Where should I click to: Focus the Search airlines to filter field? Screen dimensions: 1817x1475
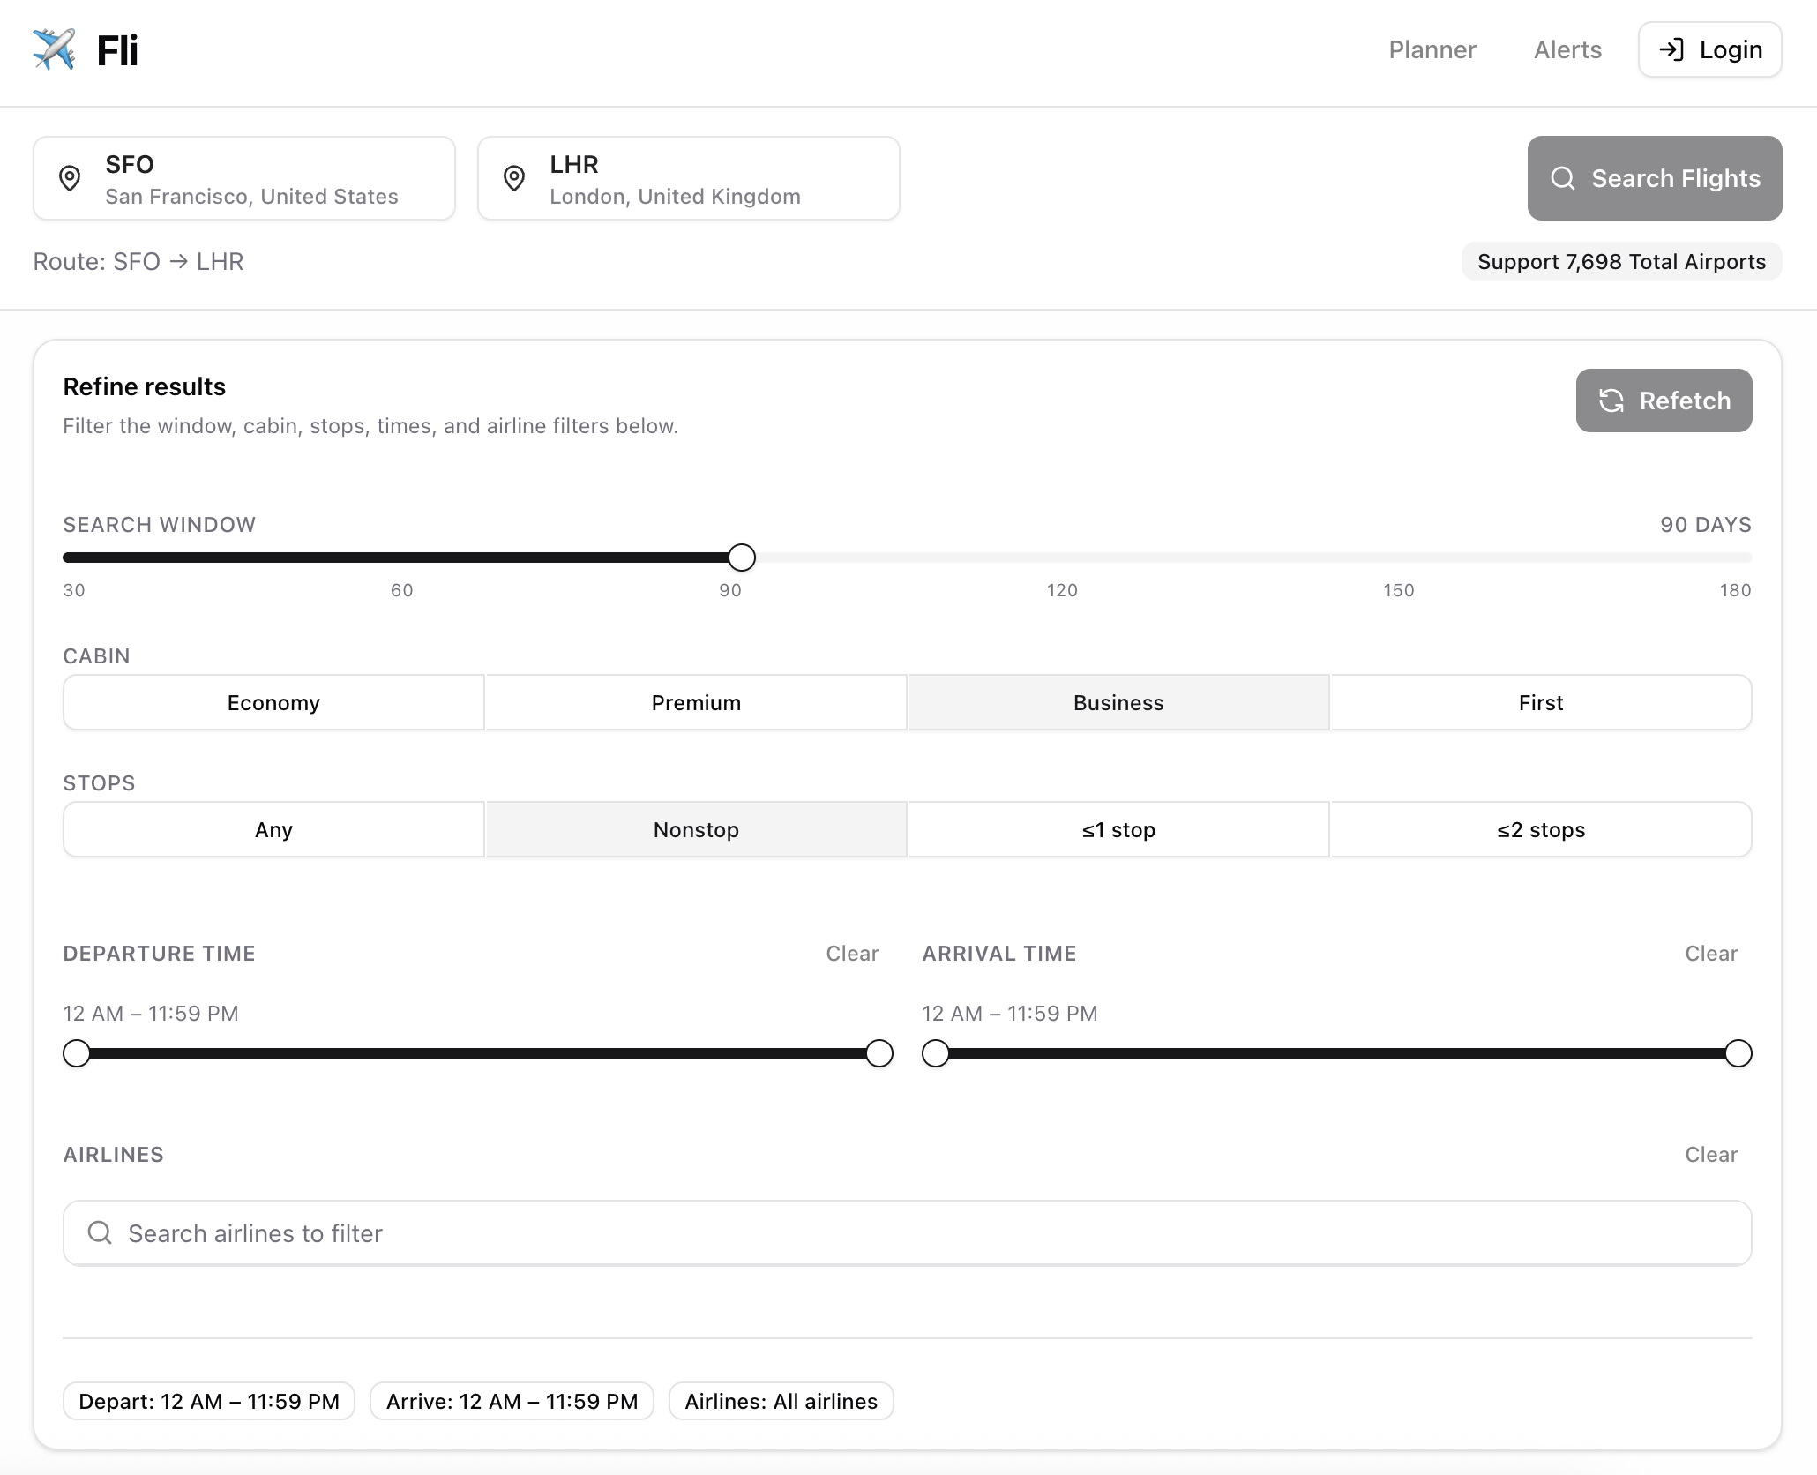click(x=907, y=1232)
